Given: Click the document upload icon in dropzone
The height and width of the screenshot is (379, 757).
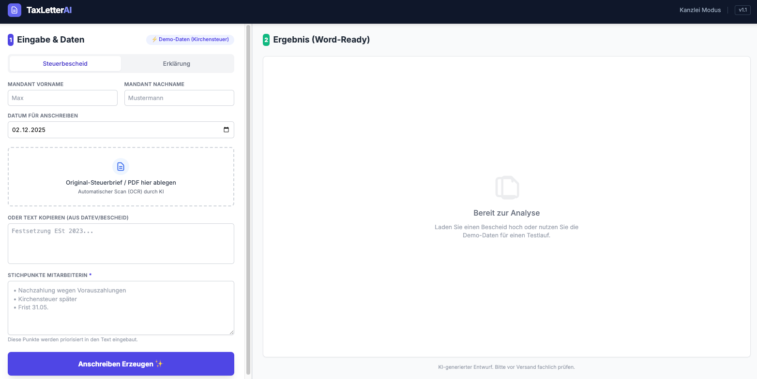Looking at the screenshot, I should click(x=121, y=167).
